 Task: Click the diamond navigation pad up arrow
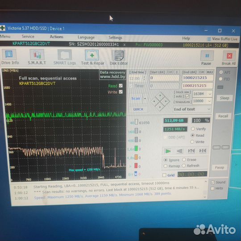160,96
